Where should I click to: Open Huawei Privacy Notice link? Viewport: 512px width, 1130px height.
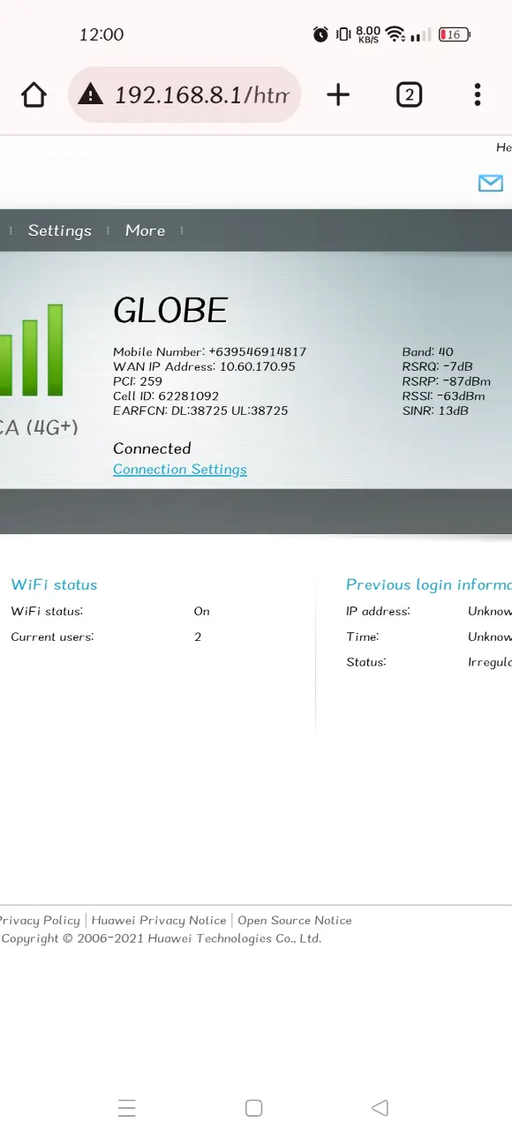(159, 920)
